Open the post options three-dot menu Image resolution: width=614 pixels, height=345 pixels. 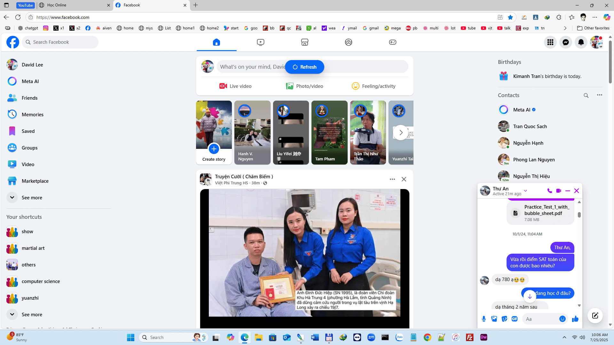click(392, 179)
